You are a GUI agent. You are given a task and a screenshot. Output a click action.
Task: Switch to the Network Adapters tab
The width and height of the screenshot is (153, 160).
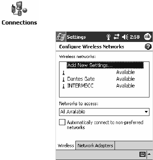tap(95, 145)
